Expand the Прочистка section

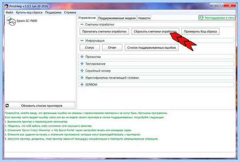(82, 57)
